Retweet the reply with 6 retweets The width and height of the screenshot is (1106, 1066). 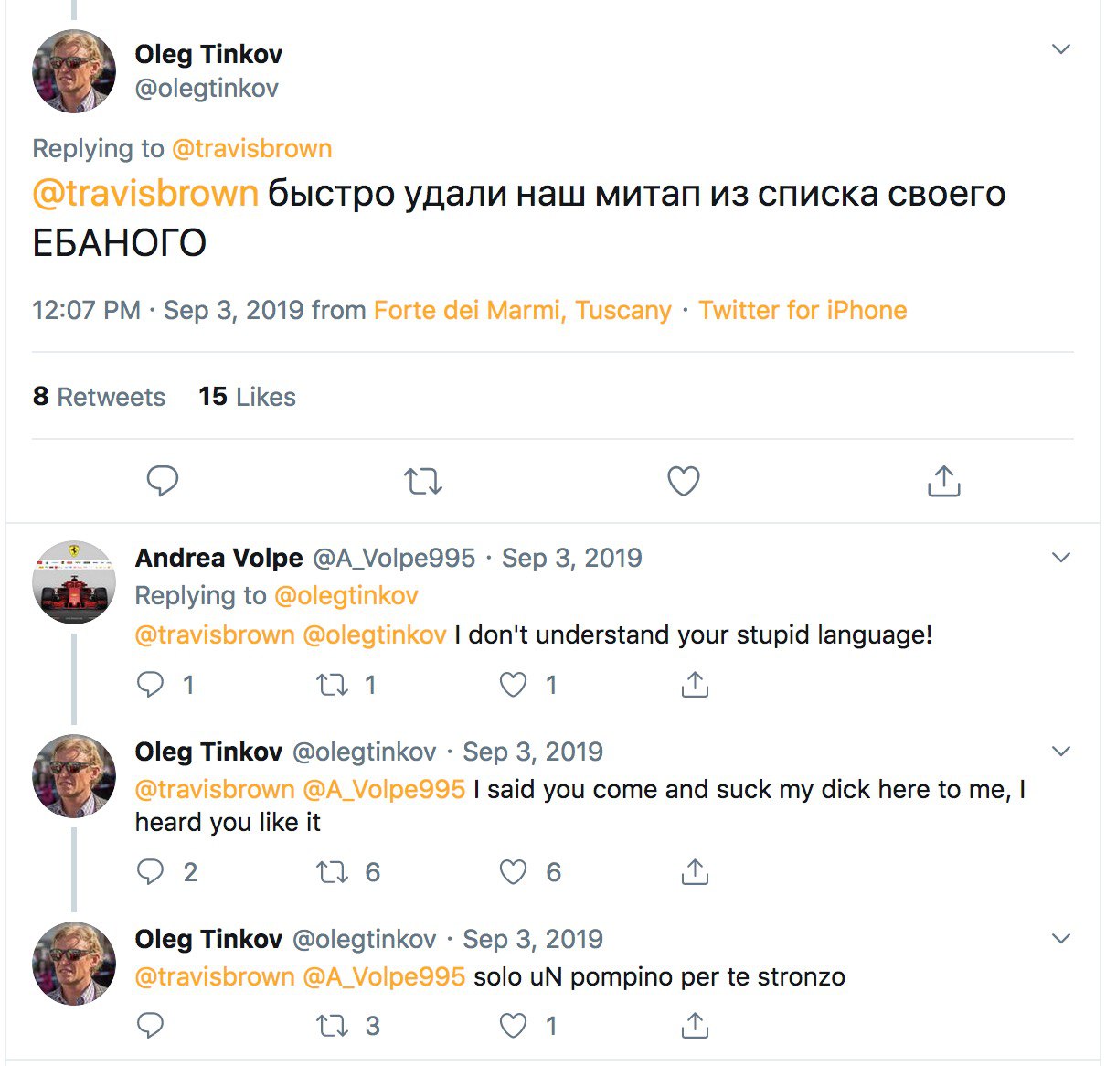pyautogui.click(x=332, y=872)
